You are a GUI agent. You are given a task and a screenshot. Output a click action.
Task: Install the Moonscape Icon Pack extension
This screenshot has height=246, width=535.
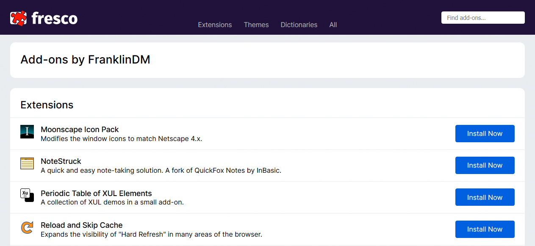[x=485, y=133]
